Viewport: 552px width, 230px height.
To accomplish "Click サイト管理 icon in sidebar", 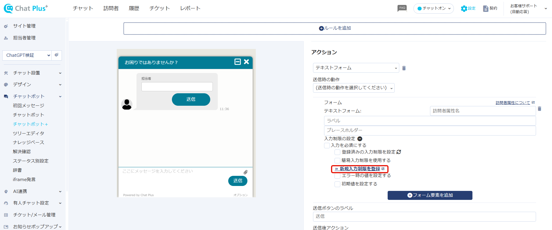I will tap(6, 26).
